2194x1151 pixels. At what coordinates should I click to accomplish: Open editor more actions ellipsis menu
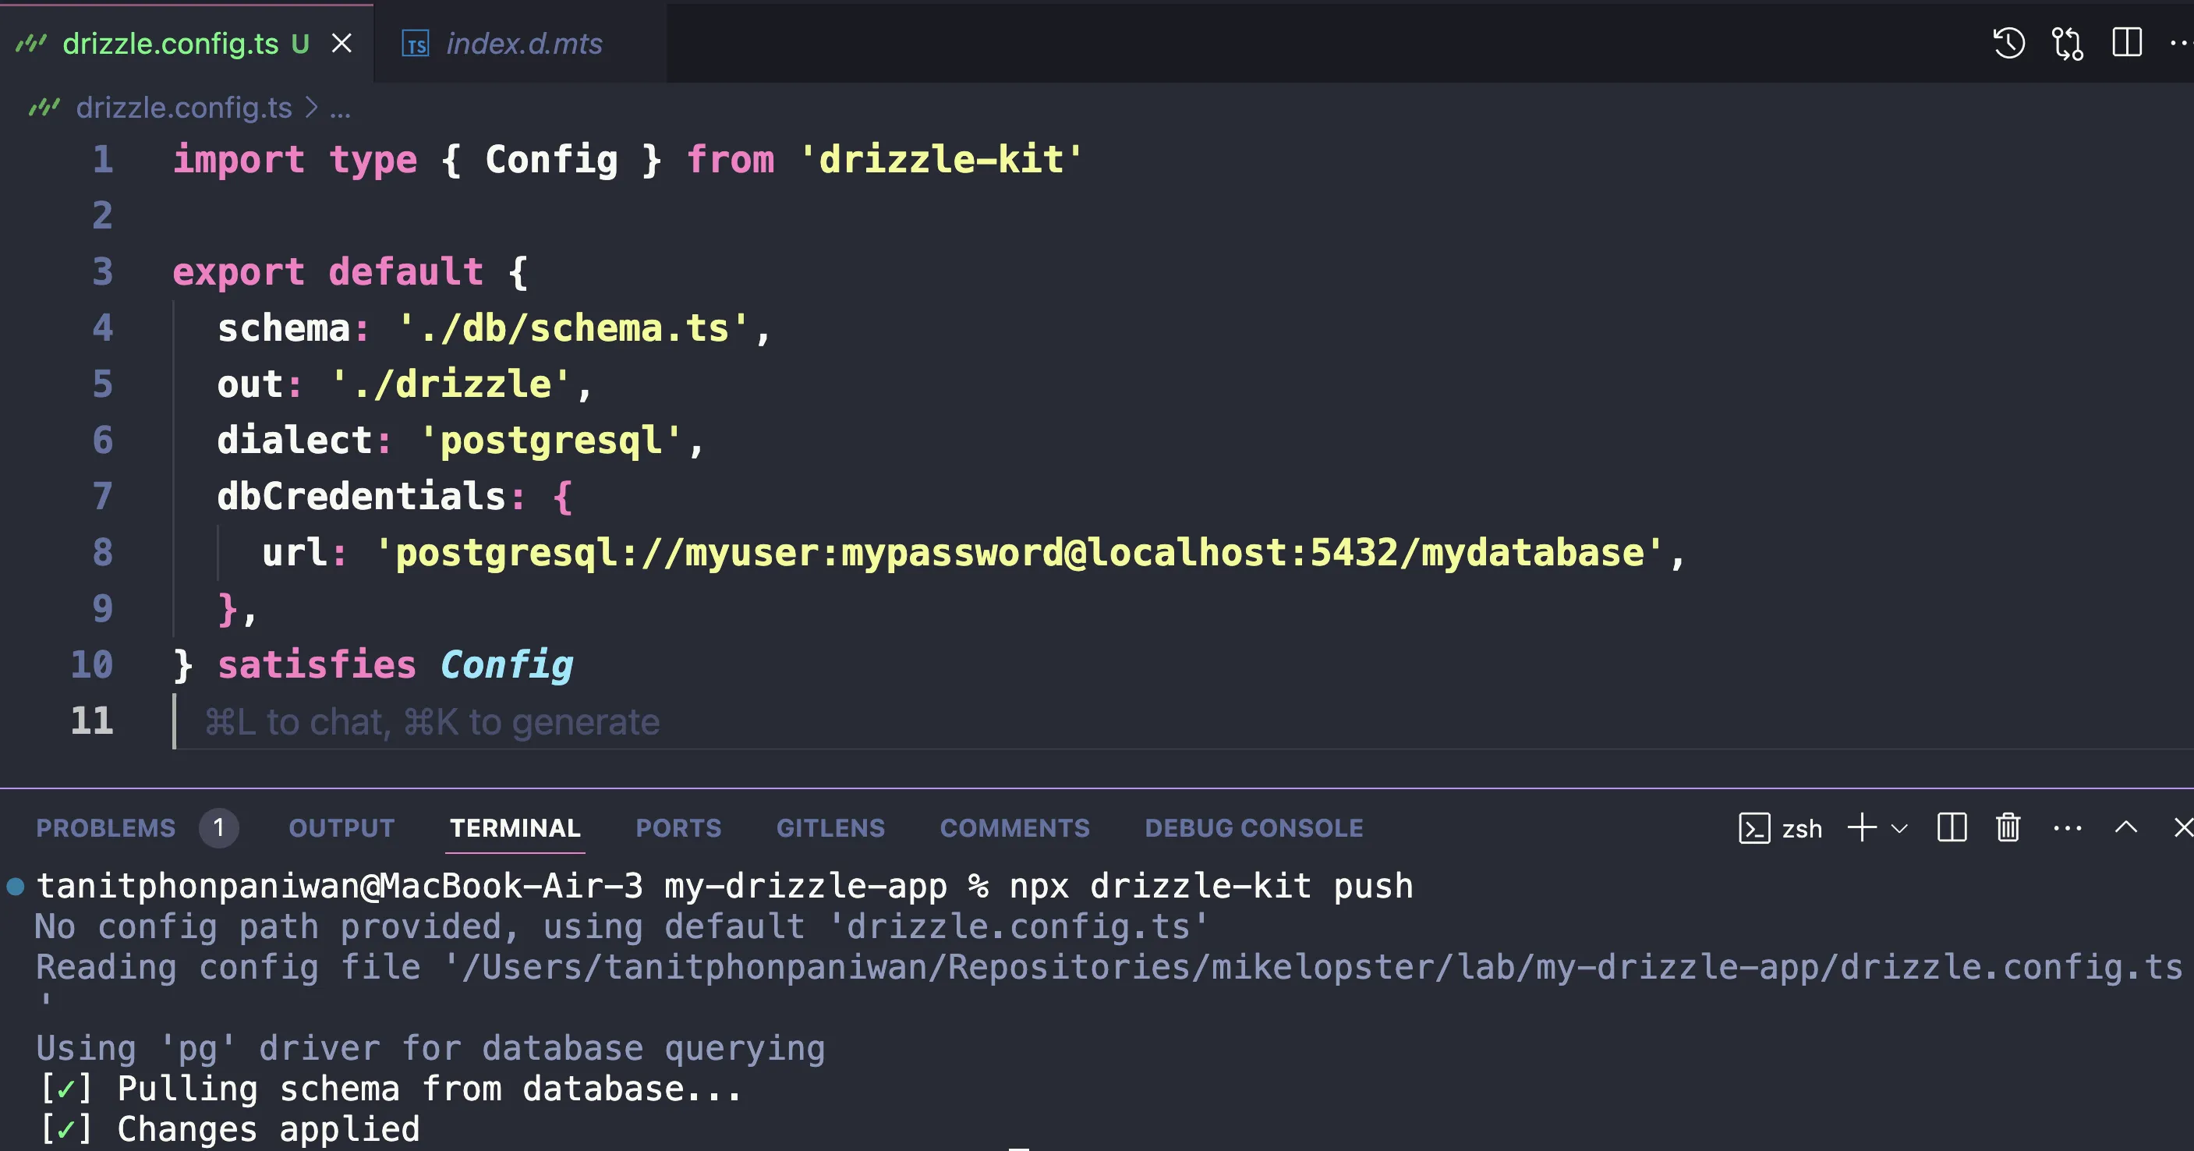click(x=2181, y=43)
